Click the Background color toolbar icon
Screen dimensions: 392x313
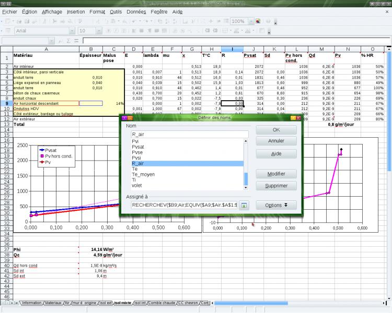coord(236,31)
